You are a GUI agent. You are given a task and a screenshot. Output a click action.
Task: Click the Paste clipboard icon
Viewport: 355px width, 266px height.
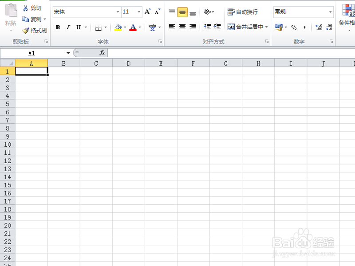pos(11,10)
